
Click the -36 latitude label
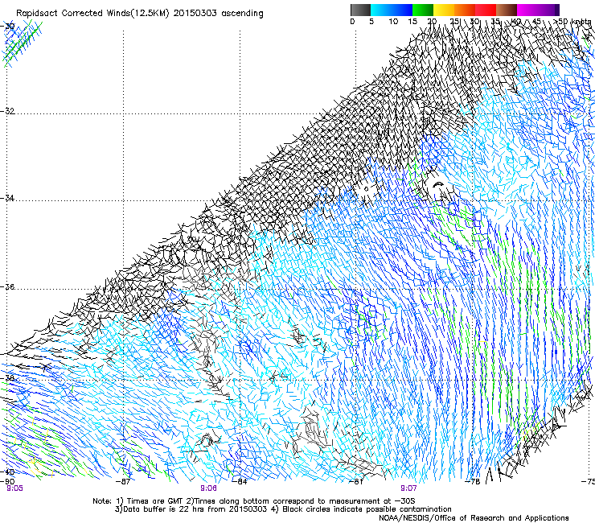point(7,286)
